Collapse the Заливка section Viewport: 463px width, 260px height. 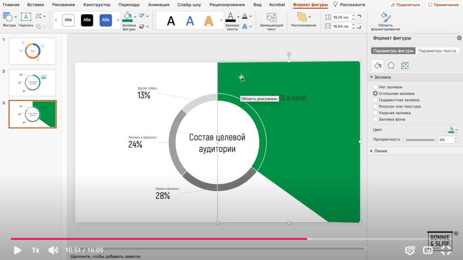tap(372, 77)
